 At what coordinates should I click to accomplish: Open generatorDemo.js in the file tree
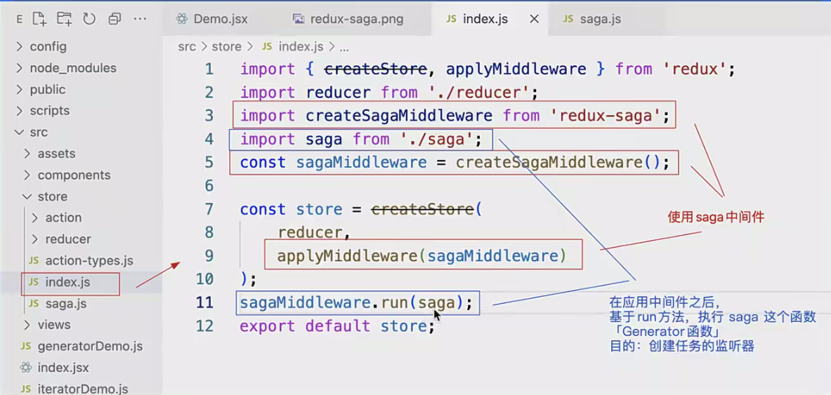pos(89,346)
